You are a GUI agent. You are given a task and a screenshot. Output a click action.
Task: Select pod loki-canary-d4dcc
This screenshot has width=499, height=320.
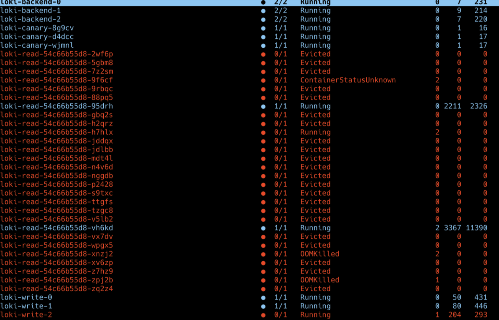click(x=37, y=37)
